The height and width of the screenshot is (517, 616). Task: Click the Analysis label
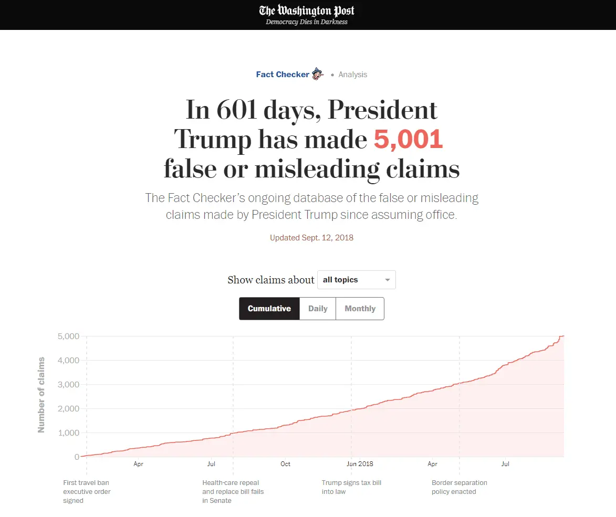click(352, 75)
